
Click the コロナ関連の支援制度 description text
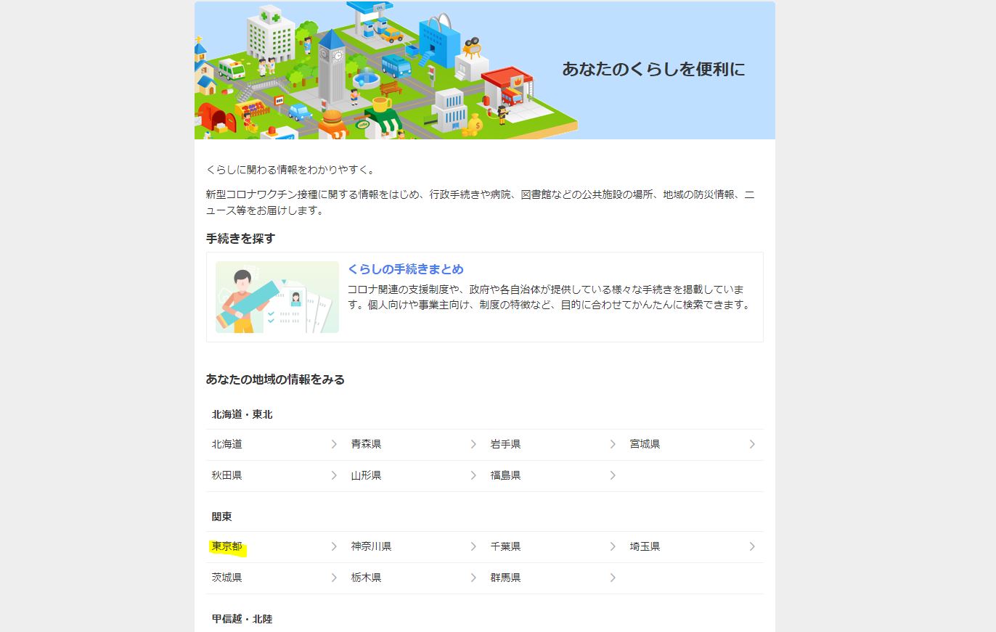tap(549, 297)
